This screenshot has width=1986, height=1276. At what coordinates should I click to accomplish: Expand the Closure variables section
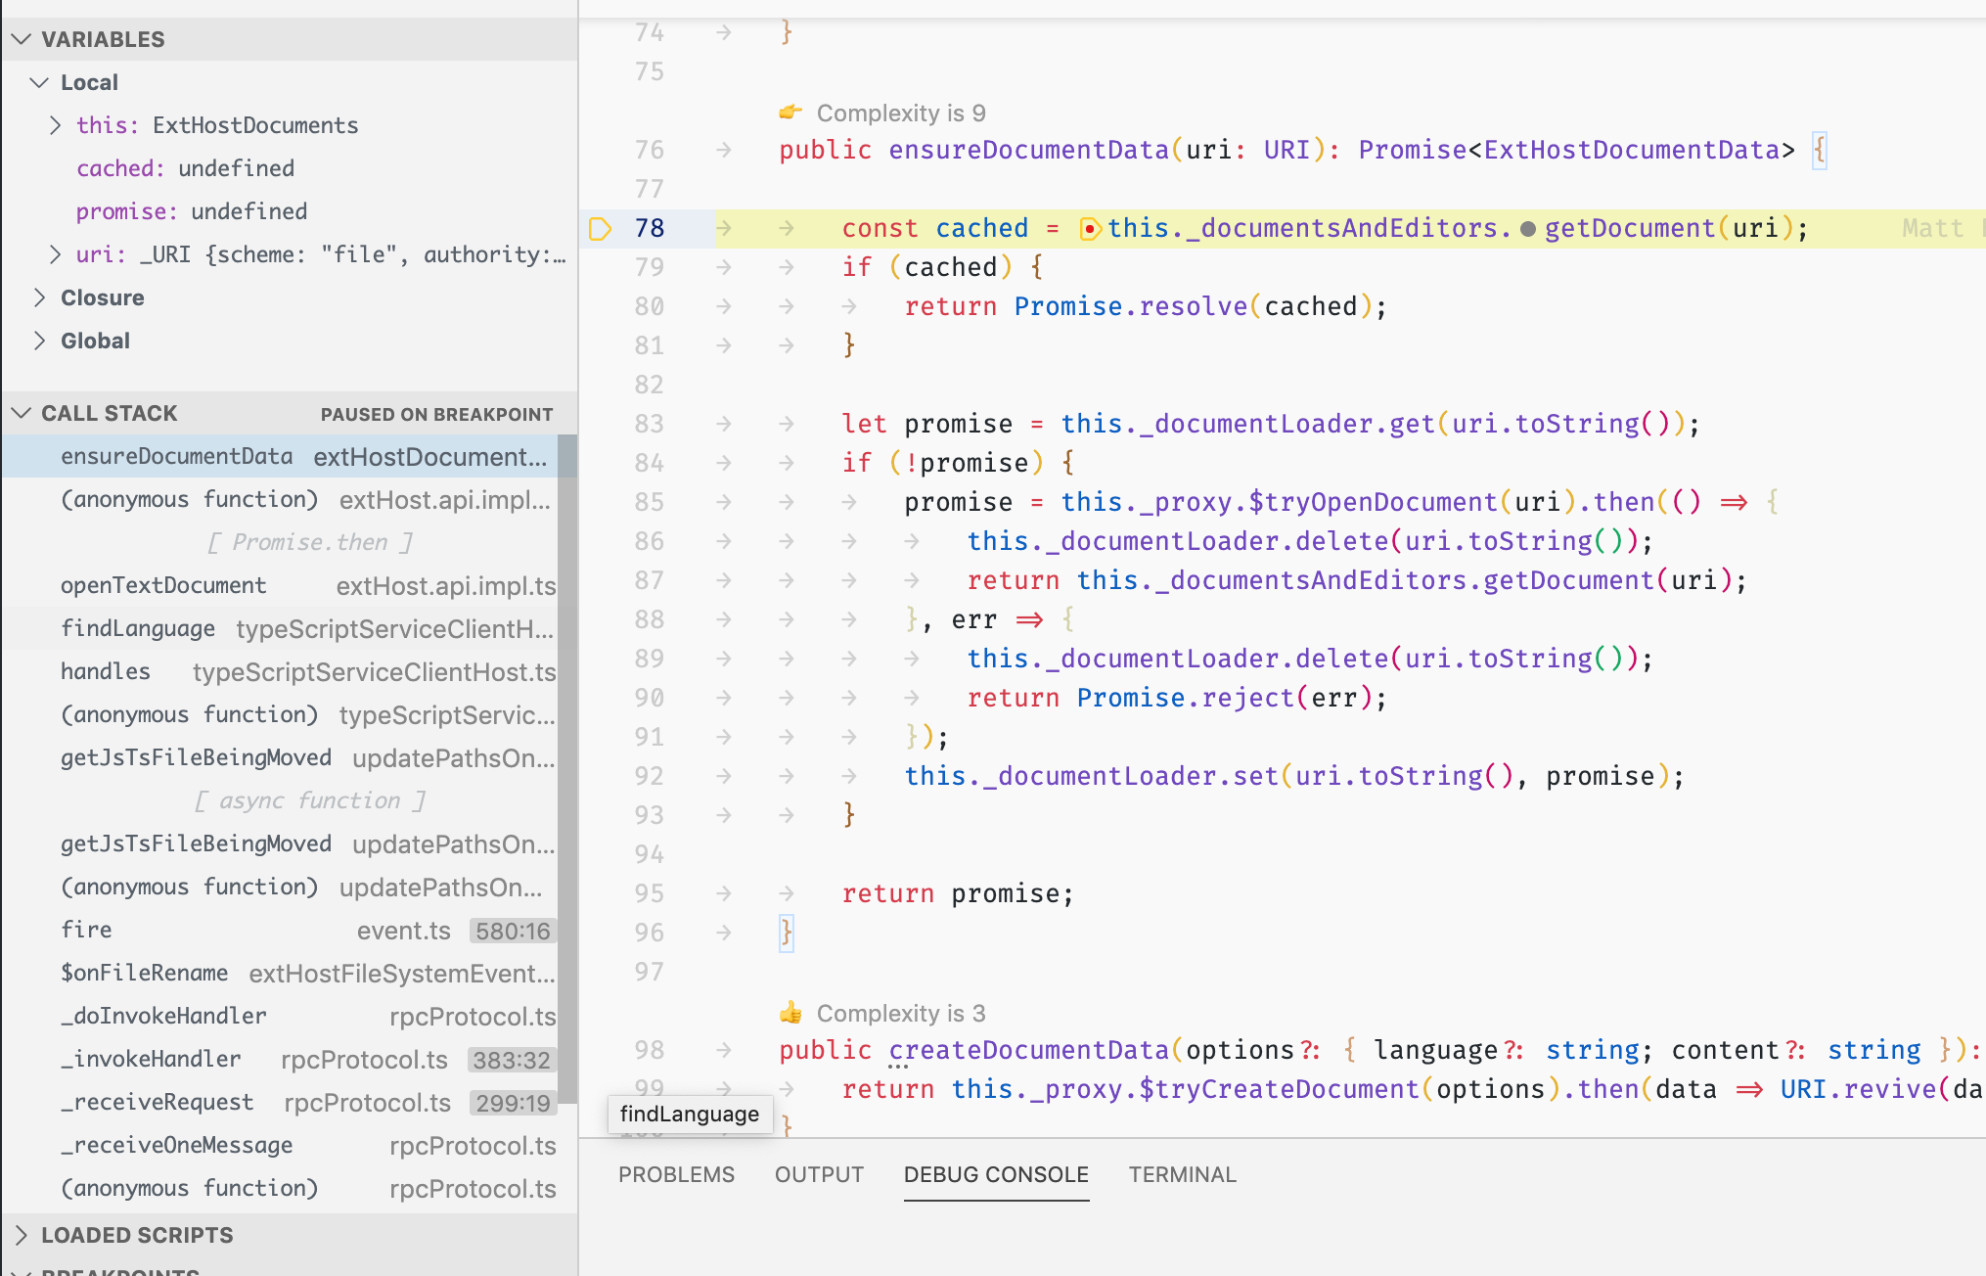click(39, 296)
